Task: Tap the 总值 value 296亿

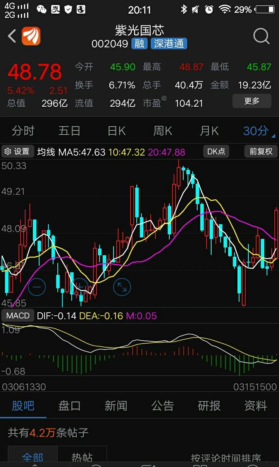Action: tap(55, 103)
